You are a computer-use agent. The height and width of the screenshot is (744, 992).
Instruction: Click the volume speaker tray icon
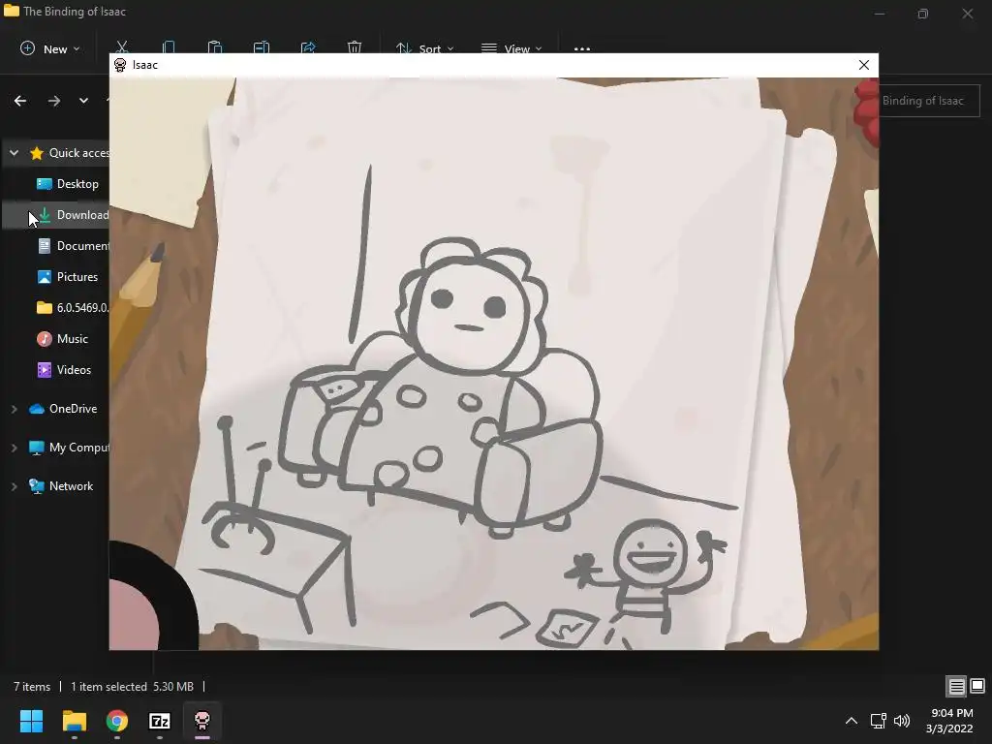[x=902, y=721]
